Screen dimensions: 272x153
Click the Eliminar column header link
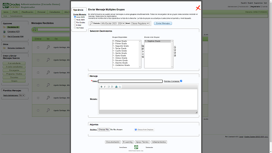point(38,39)
